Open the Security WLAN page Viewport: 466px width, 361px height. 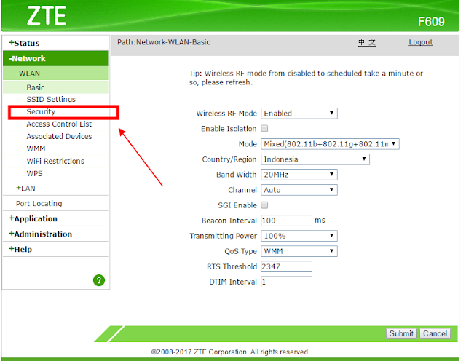click(41, 111)
